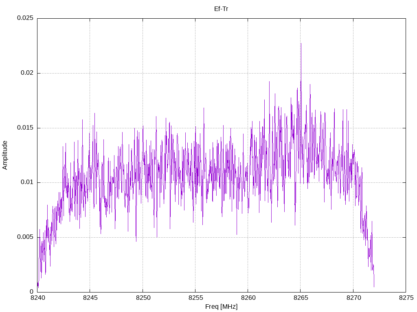Select the y-axis tick value 0.005
Screen dimensions: 417x312
pyautogui.click(x=25, y=237)
